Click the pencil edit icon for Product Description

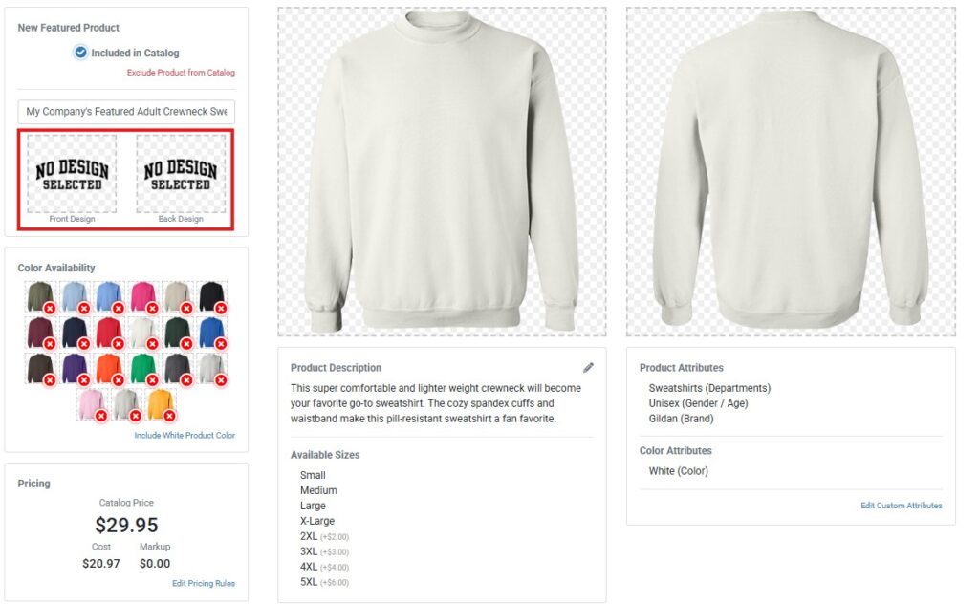588,368
